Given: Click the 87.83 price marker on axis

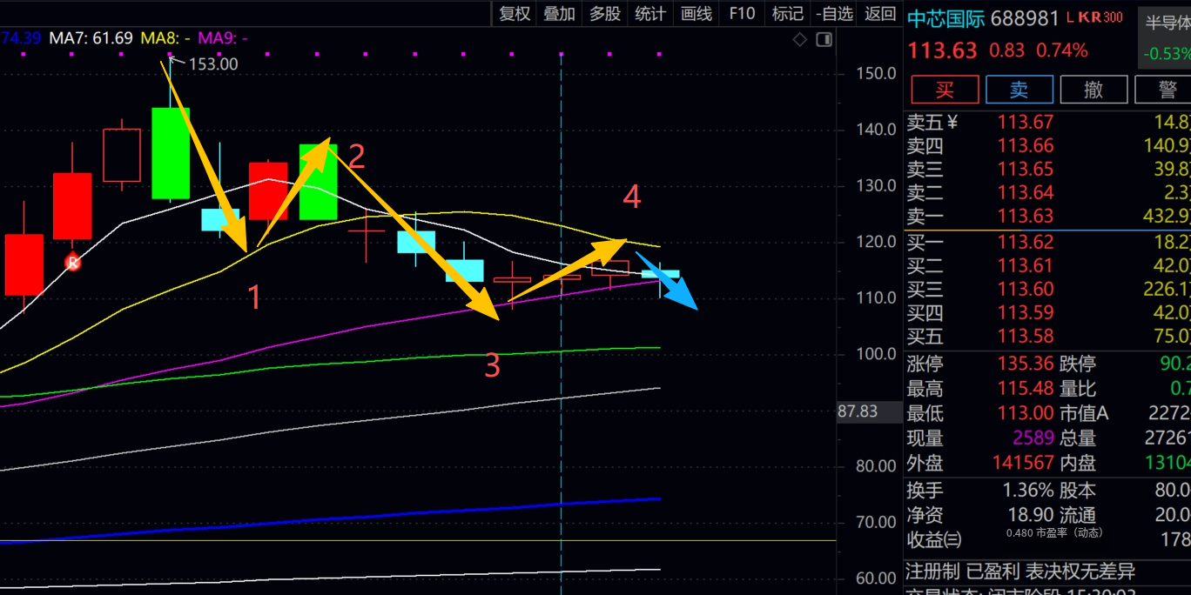Looking at the screenshot, I should 857,411.
